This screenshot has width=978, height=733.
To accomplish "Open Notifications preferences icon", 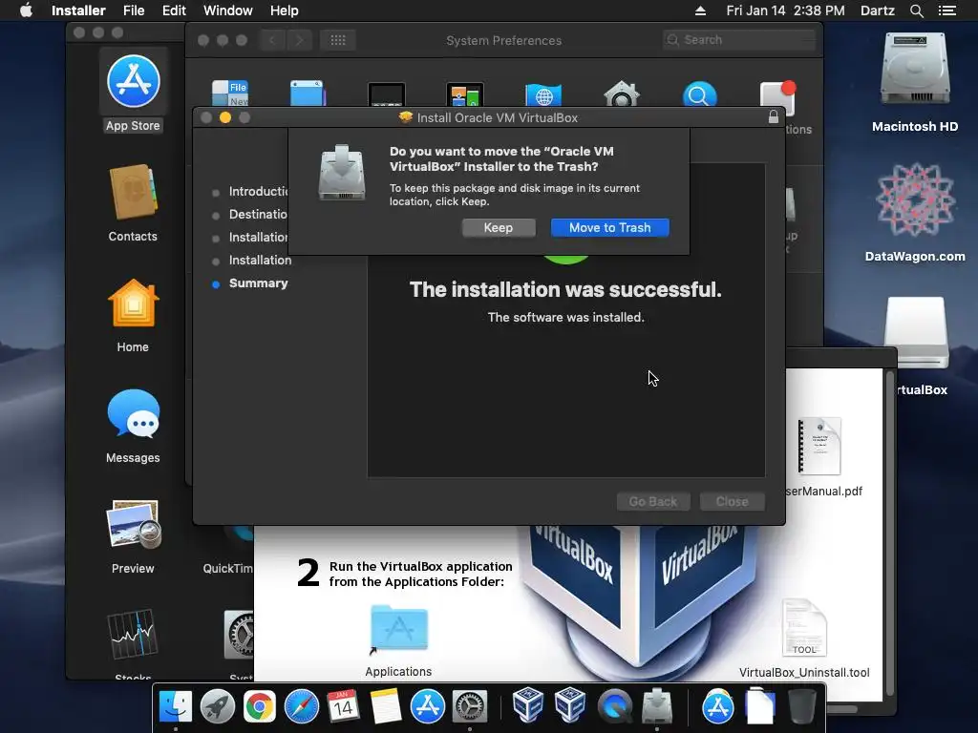I will point(777,96).
